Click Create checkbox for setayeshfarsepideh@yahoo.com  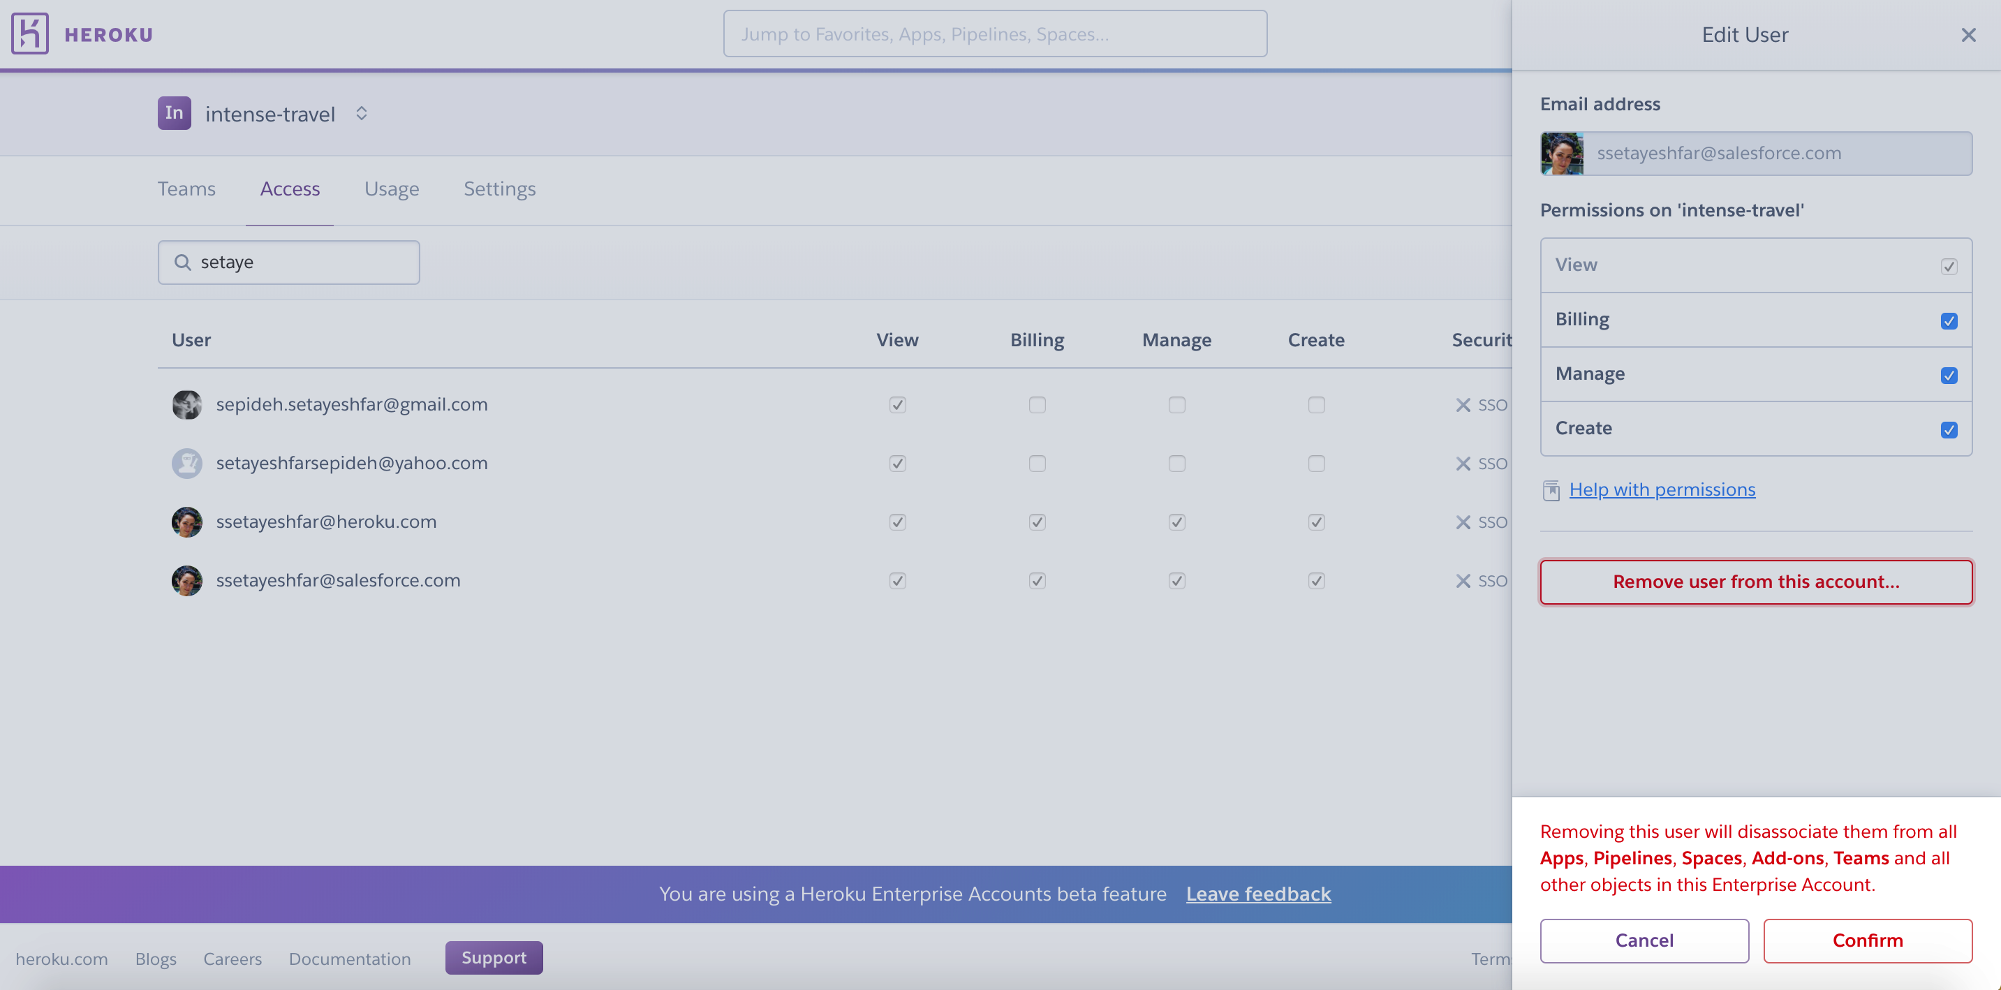[1316, 464]
